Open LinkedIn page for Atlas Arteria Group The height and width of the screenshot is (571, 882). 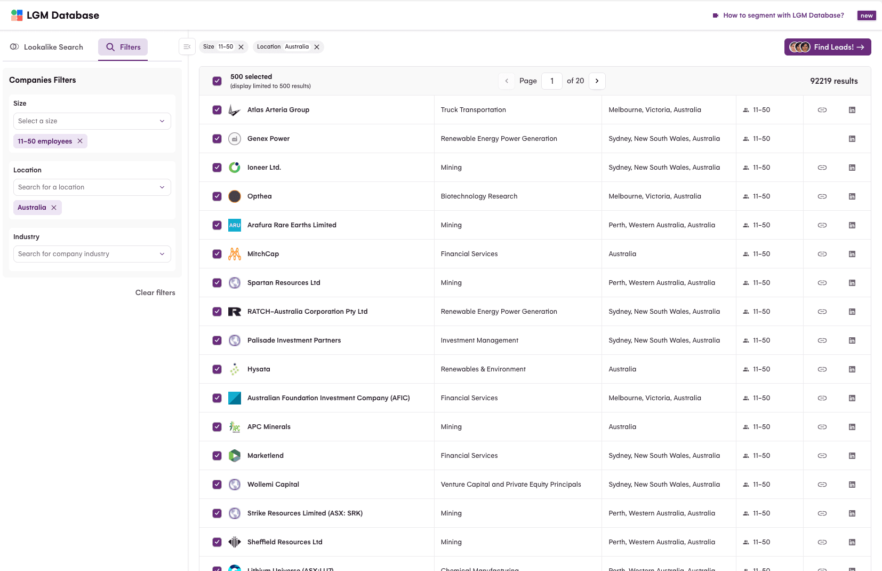coord(851,110)
